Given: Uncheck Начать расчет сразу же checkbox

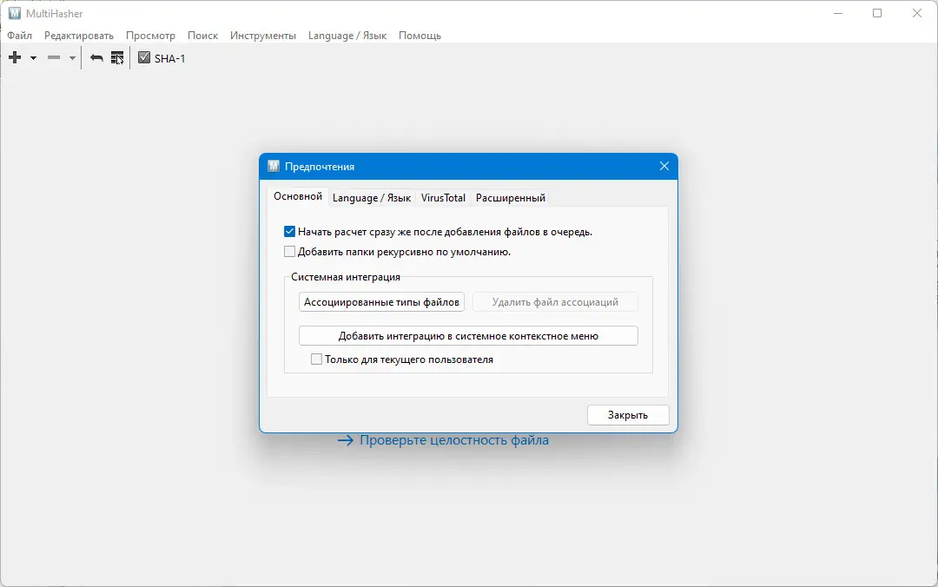Looking at the screenshot, I should 289,232.
